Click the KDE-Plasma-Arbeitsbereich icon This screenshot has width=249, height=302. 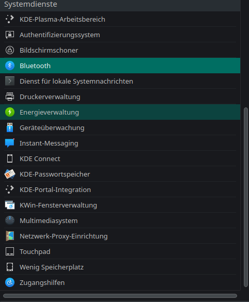coord(10,19)
